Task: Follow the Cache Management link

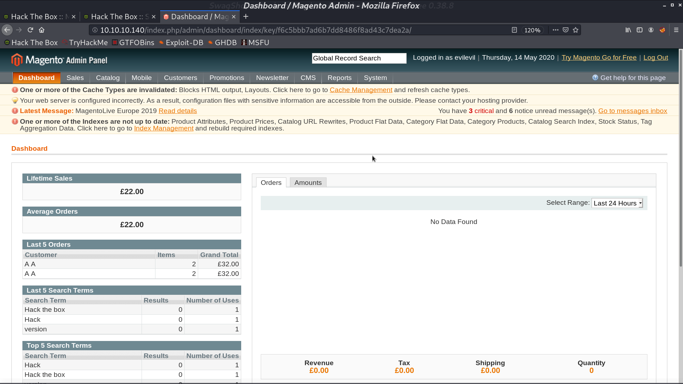Action: [x=361, y=90]
